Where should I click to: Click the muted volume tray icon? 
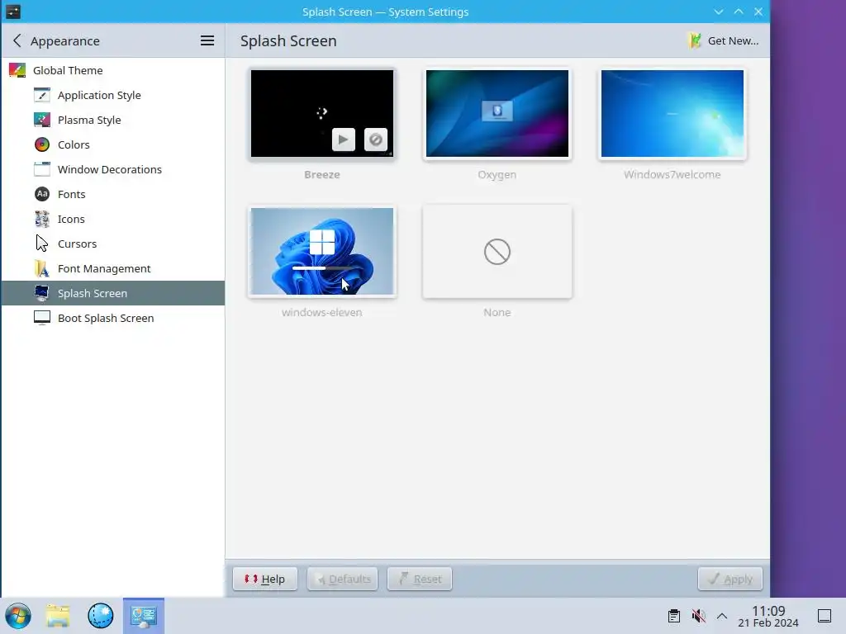[x=698, y=616]
